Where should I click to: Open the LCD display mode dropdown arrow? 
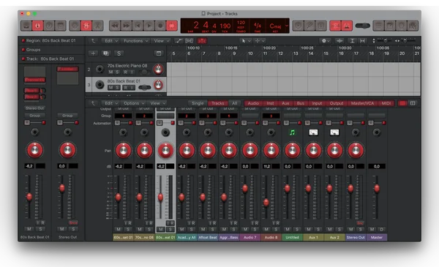coord(287,26)
